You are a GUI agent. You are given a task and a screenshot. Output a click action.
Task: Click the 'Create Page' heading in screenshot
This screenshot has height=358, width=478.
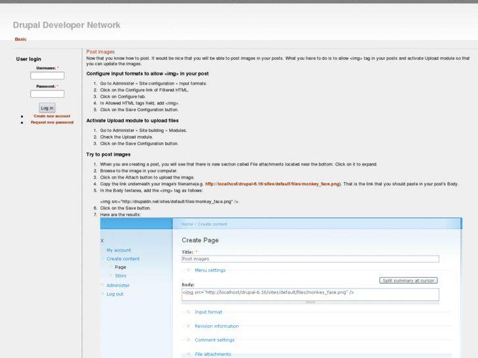coord(200,240)
